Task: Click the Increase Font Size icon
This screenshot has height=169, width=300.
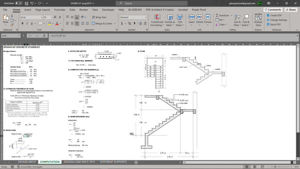Action: (x=55, y=17)
